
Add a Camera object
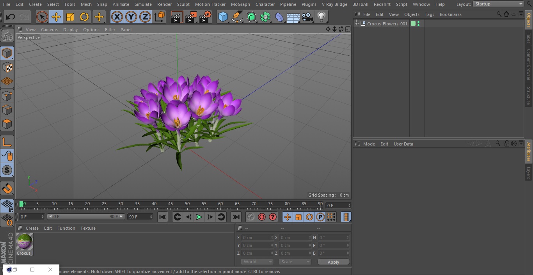coord(307,17)
